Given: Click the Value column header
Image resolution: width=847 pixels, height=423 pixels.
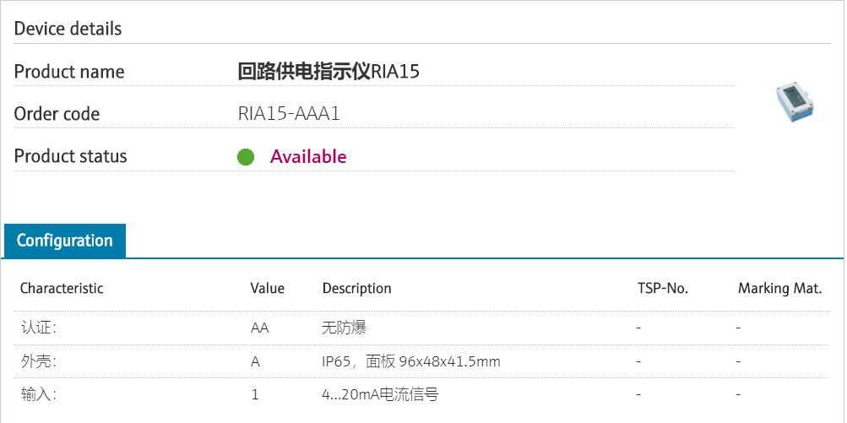Looking at the screenshot, I should point(268,289).
